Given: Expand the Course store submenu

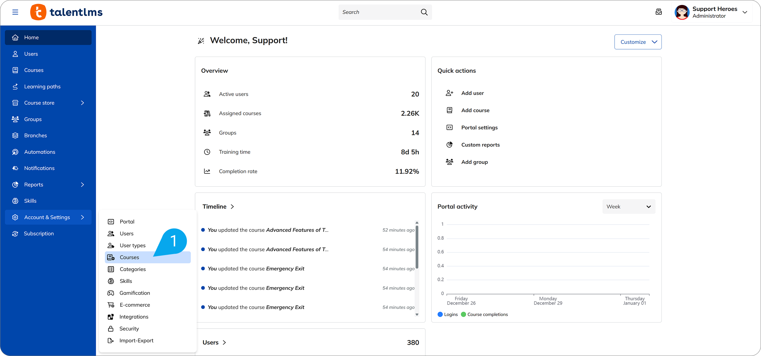Looking at the screenshot, I should (x=82, y=103).
